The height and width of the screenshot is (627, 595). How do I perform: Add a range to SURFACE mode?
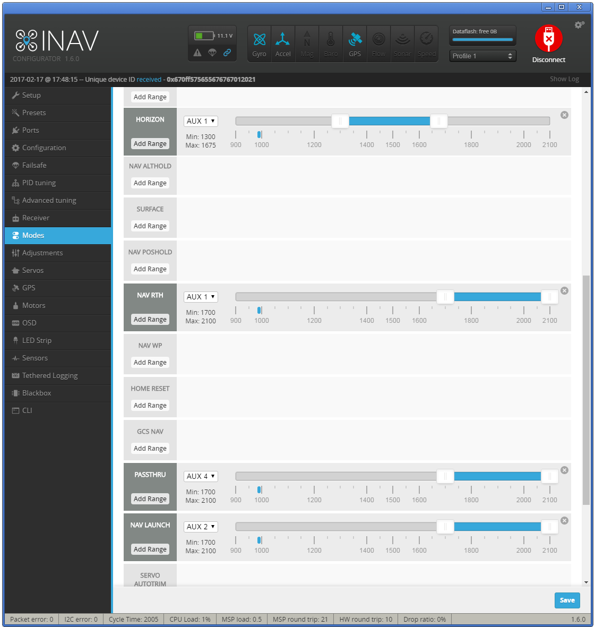150,226
